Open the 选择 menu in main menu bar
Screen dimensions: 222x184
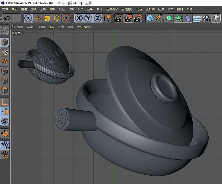tap(33, 9)
